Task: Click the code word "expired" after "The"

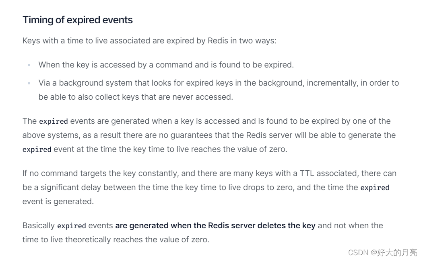Action: 53,121
